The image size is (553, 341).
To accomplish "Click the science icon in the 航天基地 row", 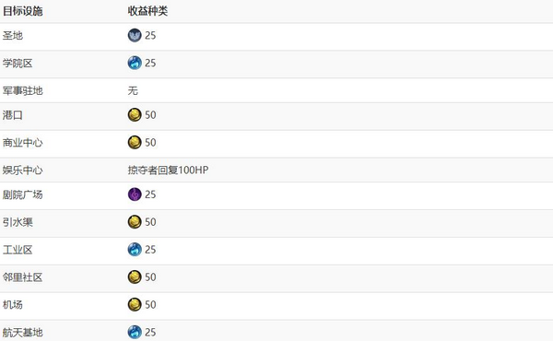I will (x=135, y=332).
